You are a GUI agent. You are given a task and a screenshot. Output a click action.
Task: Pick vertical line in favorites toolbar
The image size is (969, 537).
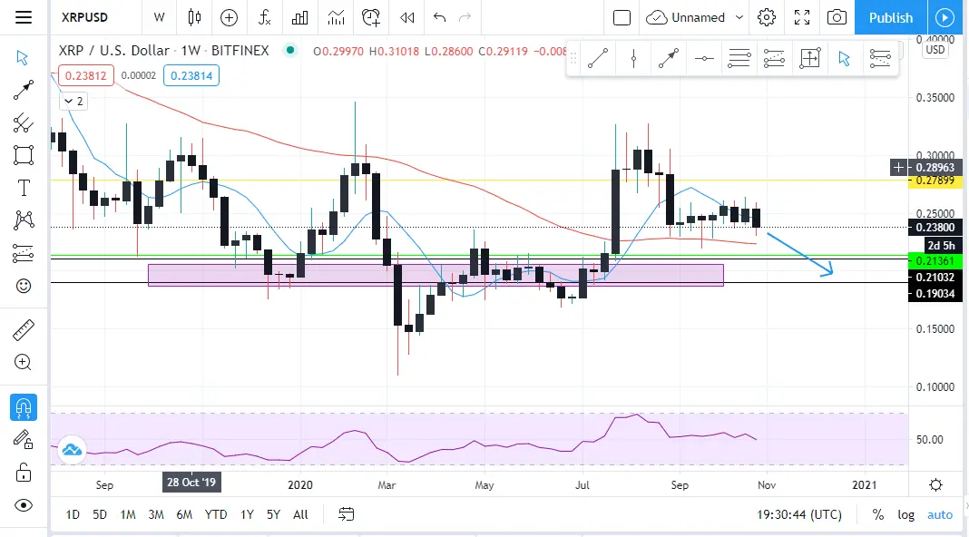coord(633,59)
